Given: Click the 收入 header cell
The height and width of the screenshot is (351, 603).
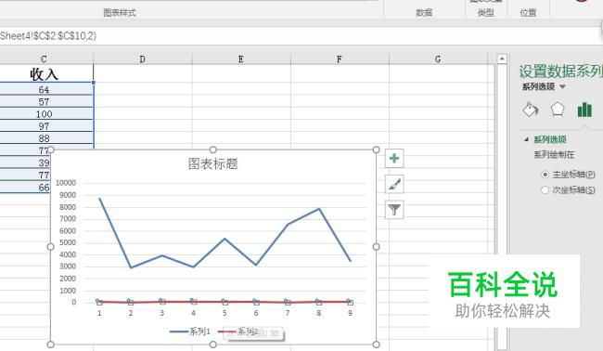Looking at the screenshot, I should pyautogui.click(x=44, y=73).
